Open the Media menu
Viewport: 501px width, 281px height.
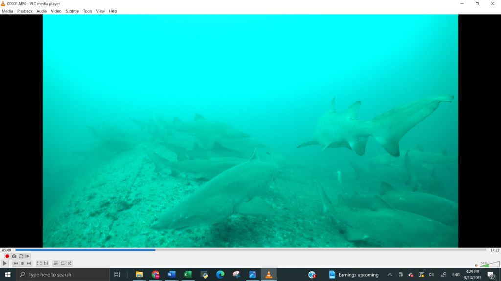pyautogui.click(x=7, y=11)
